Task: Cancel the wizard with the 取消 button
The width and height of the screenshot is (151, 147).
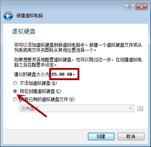Action: pyautogui.click(x=131, y=136)
